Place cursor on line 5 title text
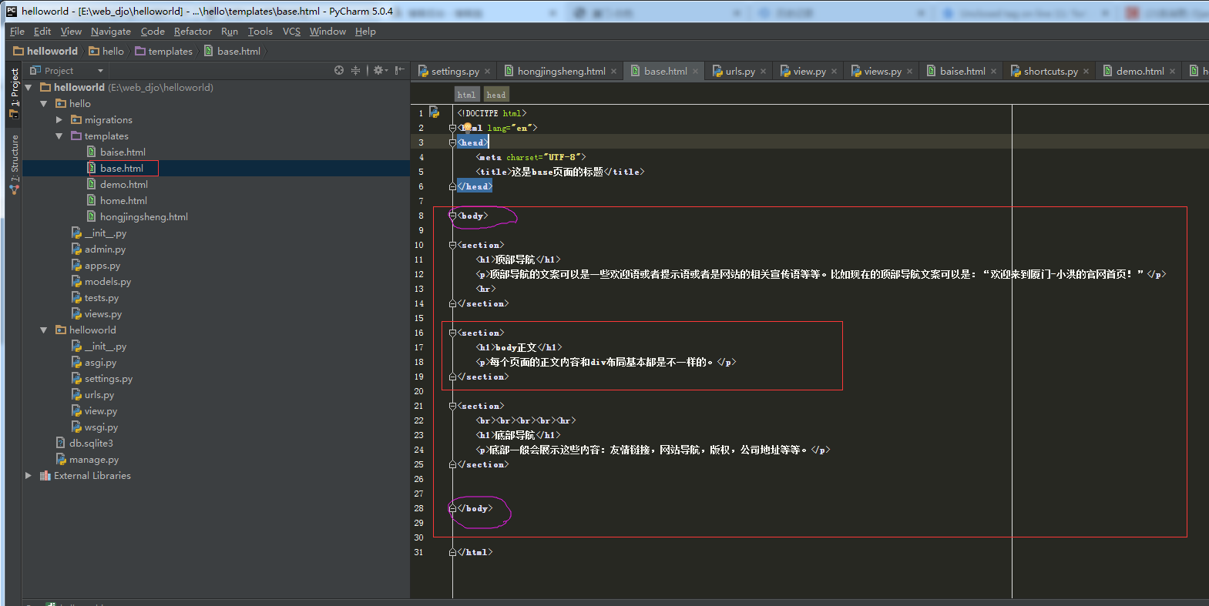1209x606 pixels. click(557, 172)
